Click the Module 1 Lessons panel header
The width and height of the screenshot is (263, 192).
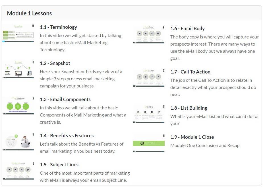(x=29, y=13)
